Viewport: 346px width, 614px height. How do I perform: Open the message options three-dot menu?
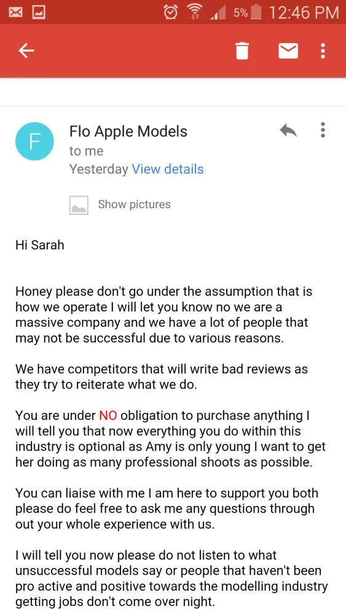[323, 130]
